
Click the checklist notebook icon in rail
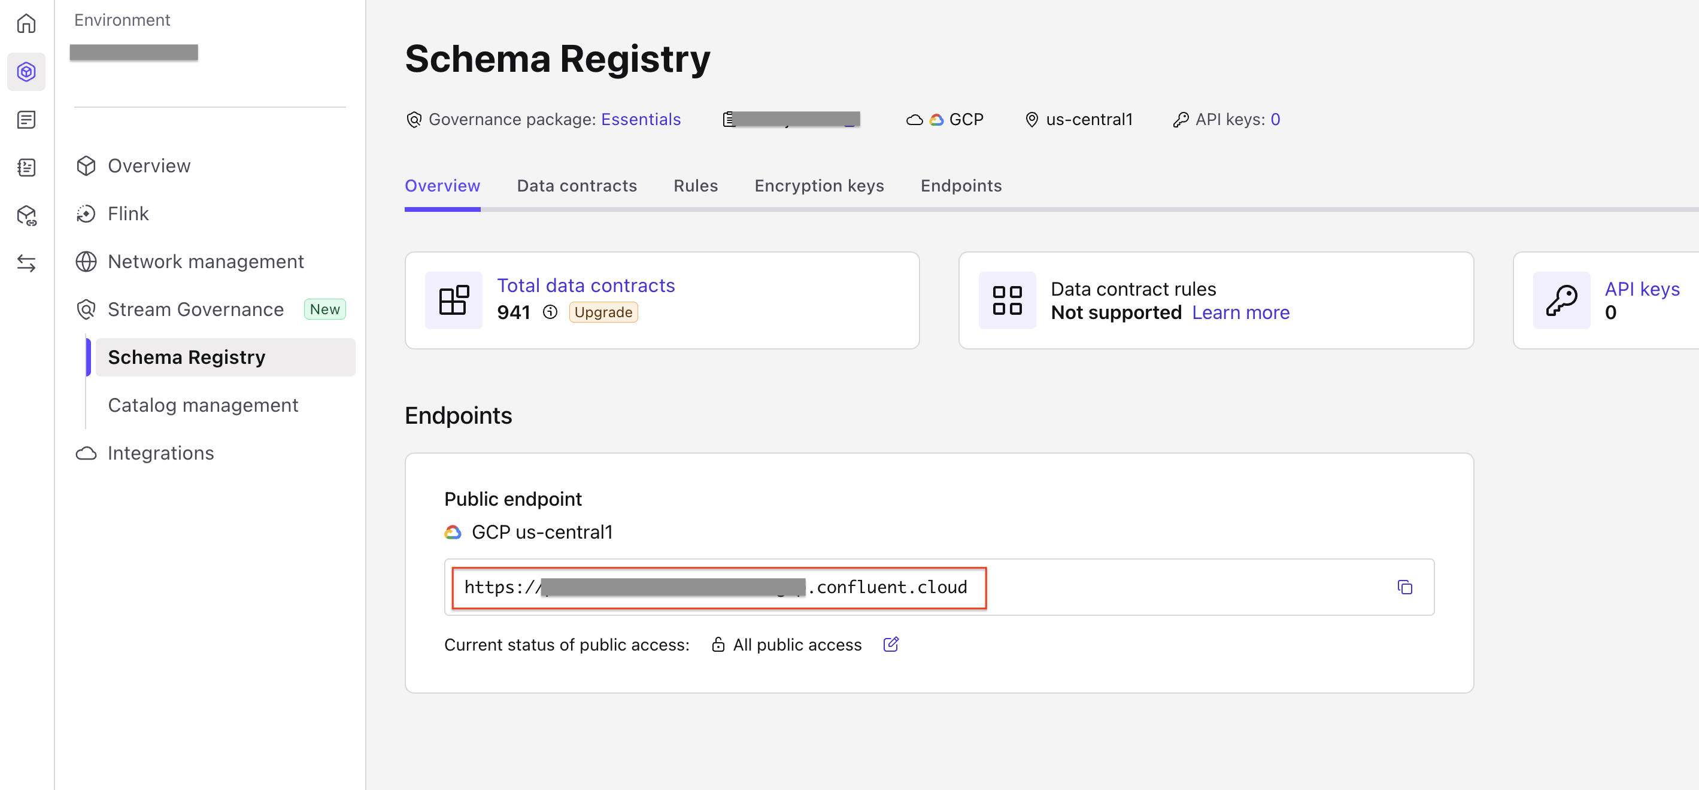[26, 168]
